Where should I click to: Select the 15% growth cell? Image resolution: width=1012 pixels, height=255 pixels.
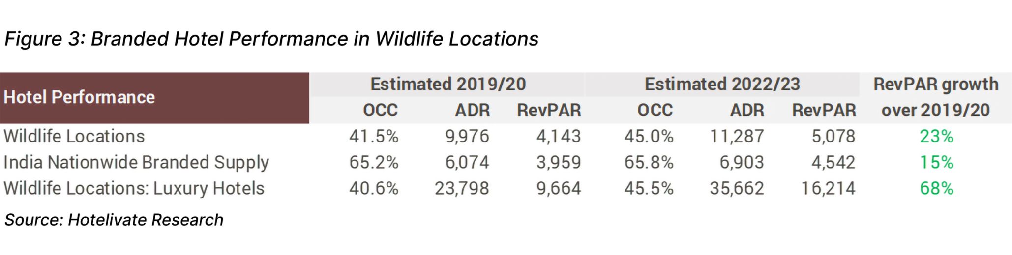936,162
